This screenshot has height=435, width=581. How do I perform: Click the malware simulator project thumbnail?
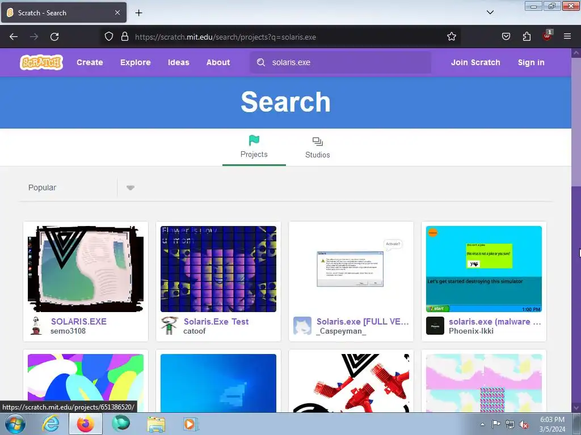tap(484, 269)
